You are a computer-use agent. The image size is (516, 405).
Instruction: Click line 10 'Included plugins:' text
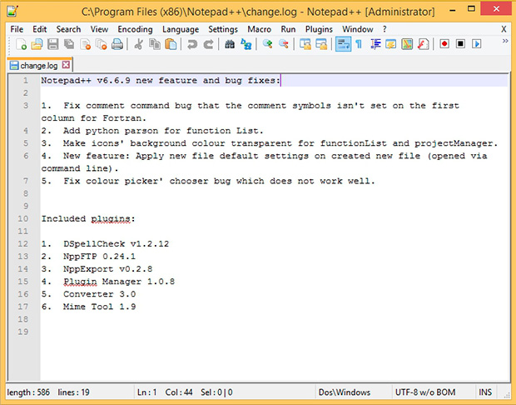click(87, 219)
